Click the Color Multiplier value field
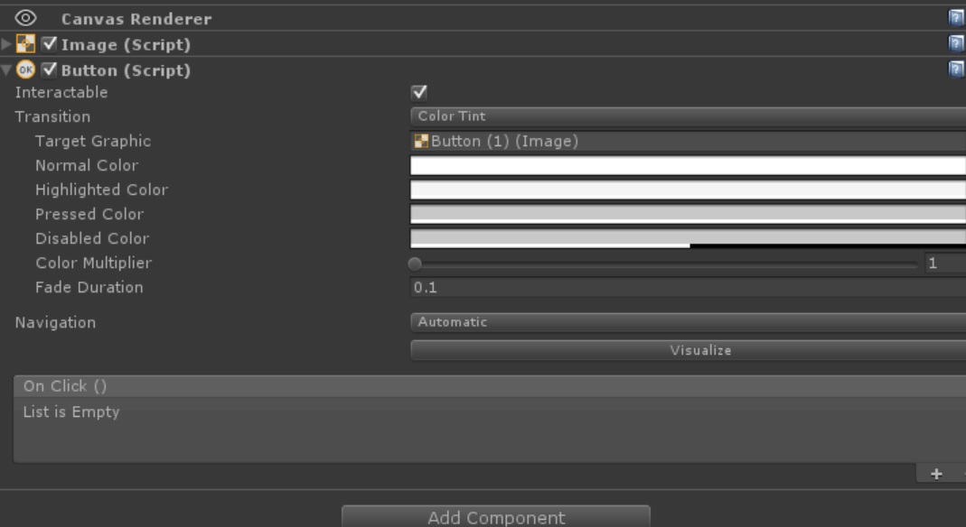 coord(945,263)
